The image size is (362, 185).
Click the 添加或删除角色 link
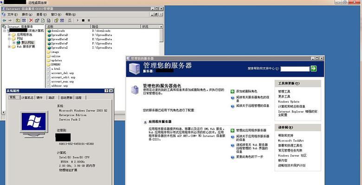coord(246,92)
